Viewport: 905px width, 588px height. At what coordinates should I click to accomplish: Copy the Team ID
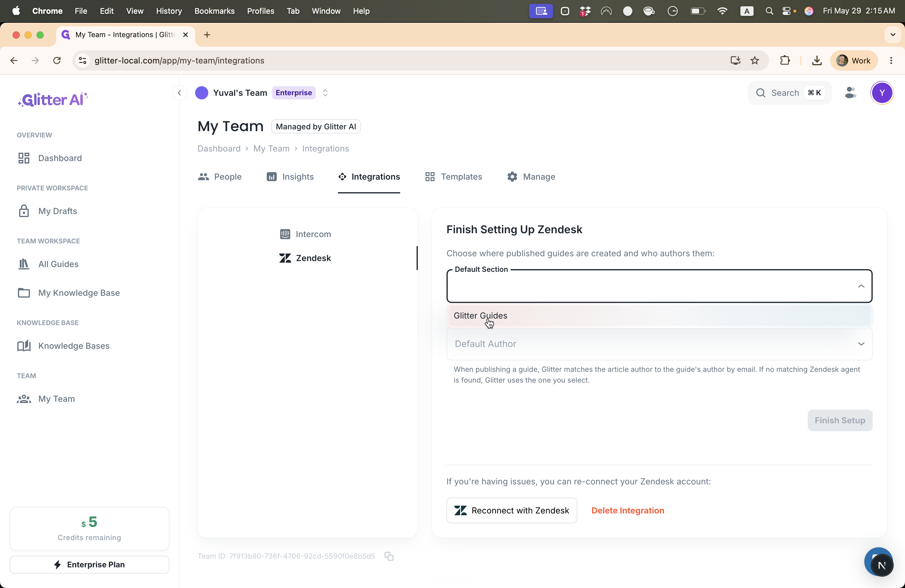389,556
